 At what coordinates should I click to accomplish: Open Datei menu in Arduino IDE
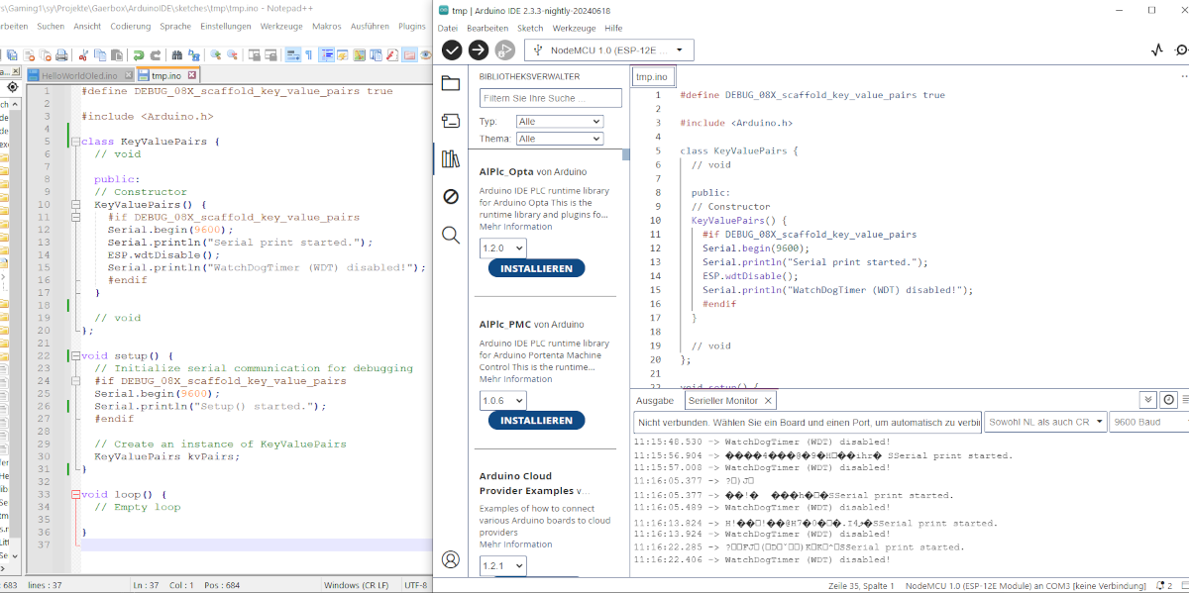(448, 28)
